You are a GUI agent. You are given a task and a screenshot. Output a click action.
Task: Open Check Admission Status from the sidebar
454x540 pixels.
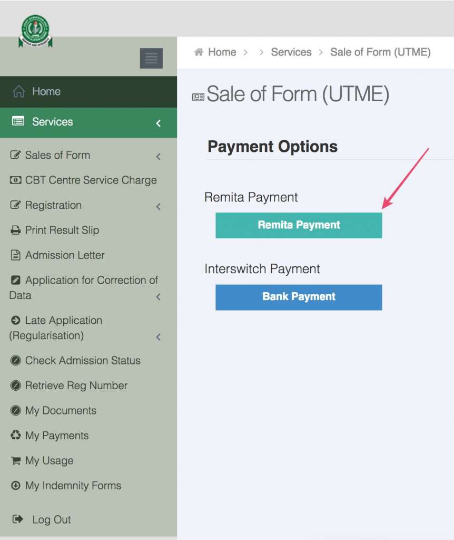(83, 360)
